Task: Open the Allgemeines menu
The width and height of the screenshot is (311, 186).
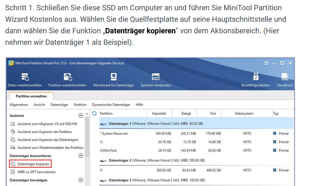Action: (x=19, y=105)
